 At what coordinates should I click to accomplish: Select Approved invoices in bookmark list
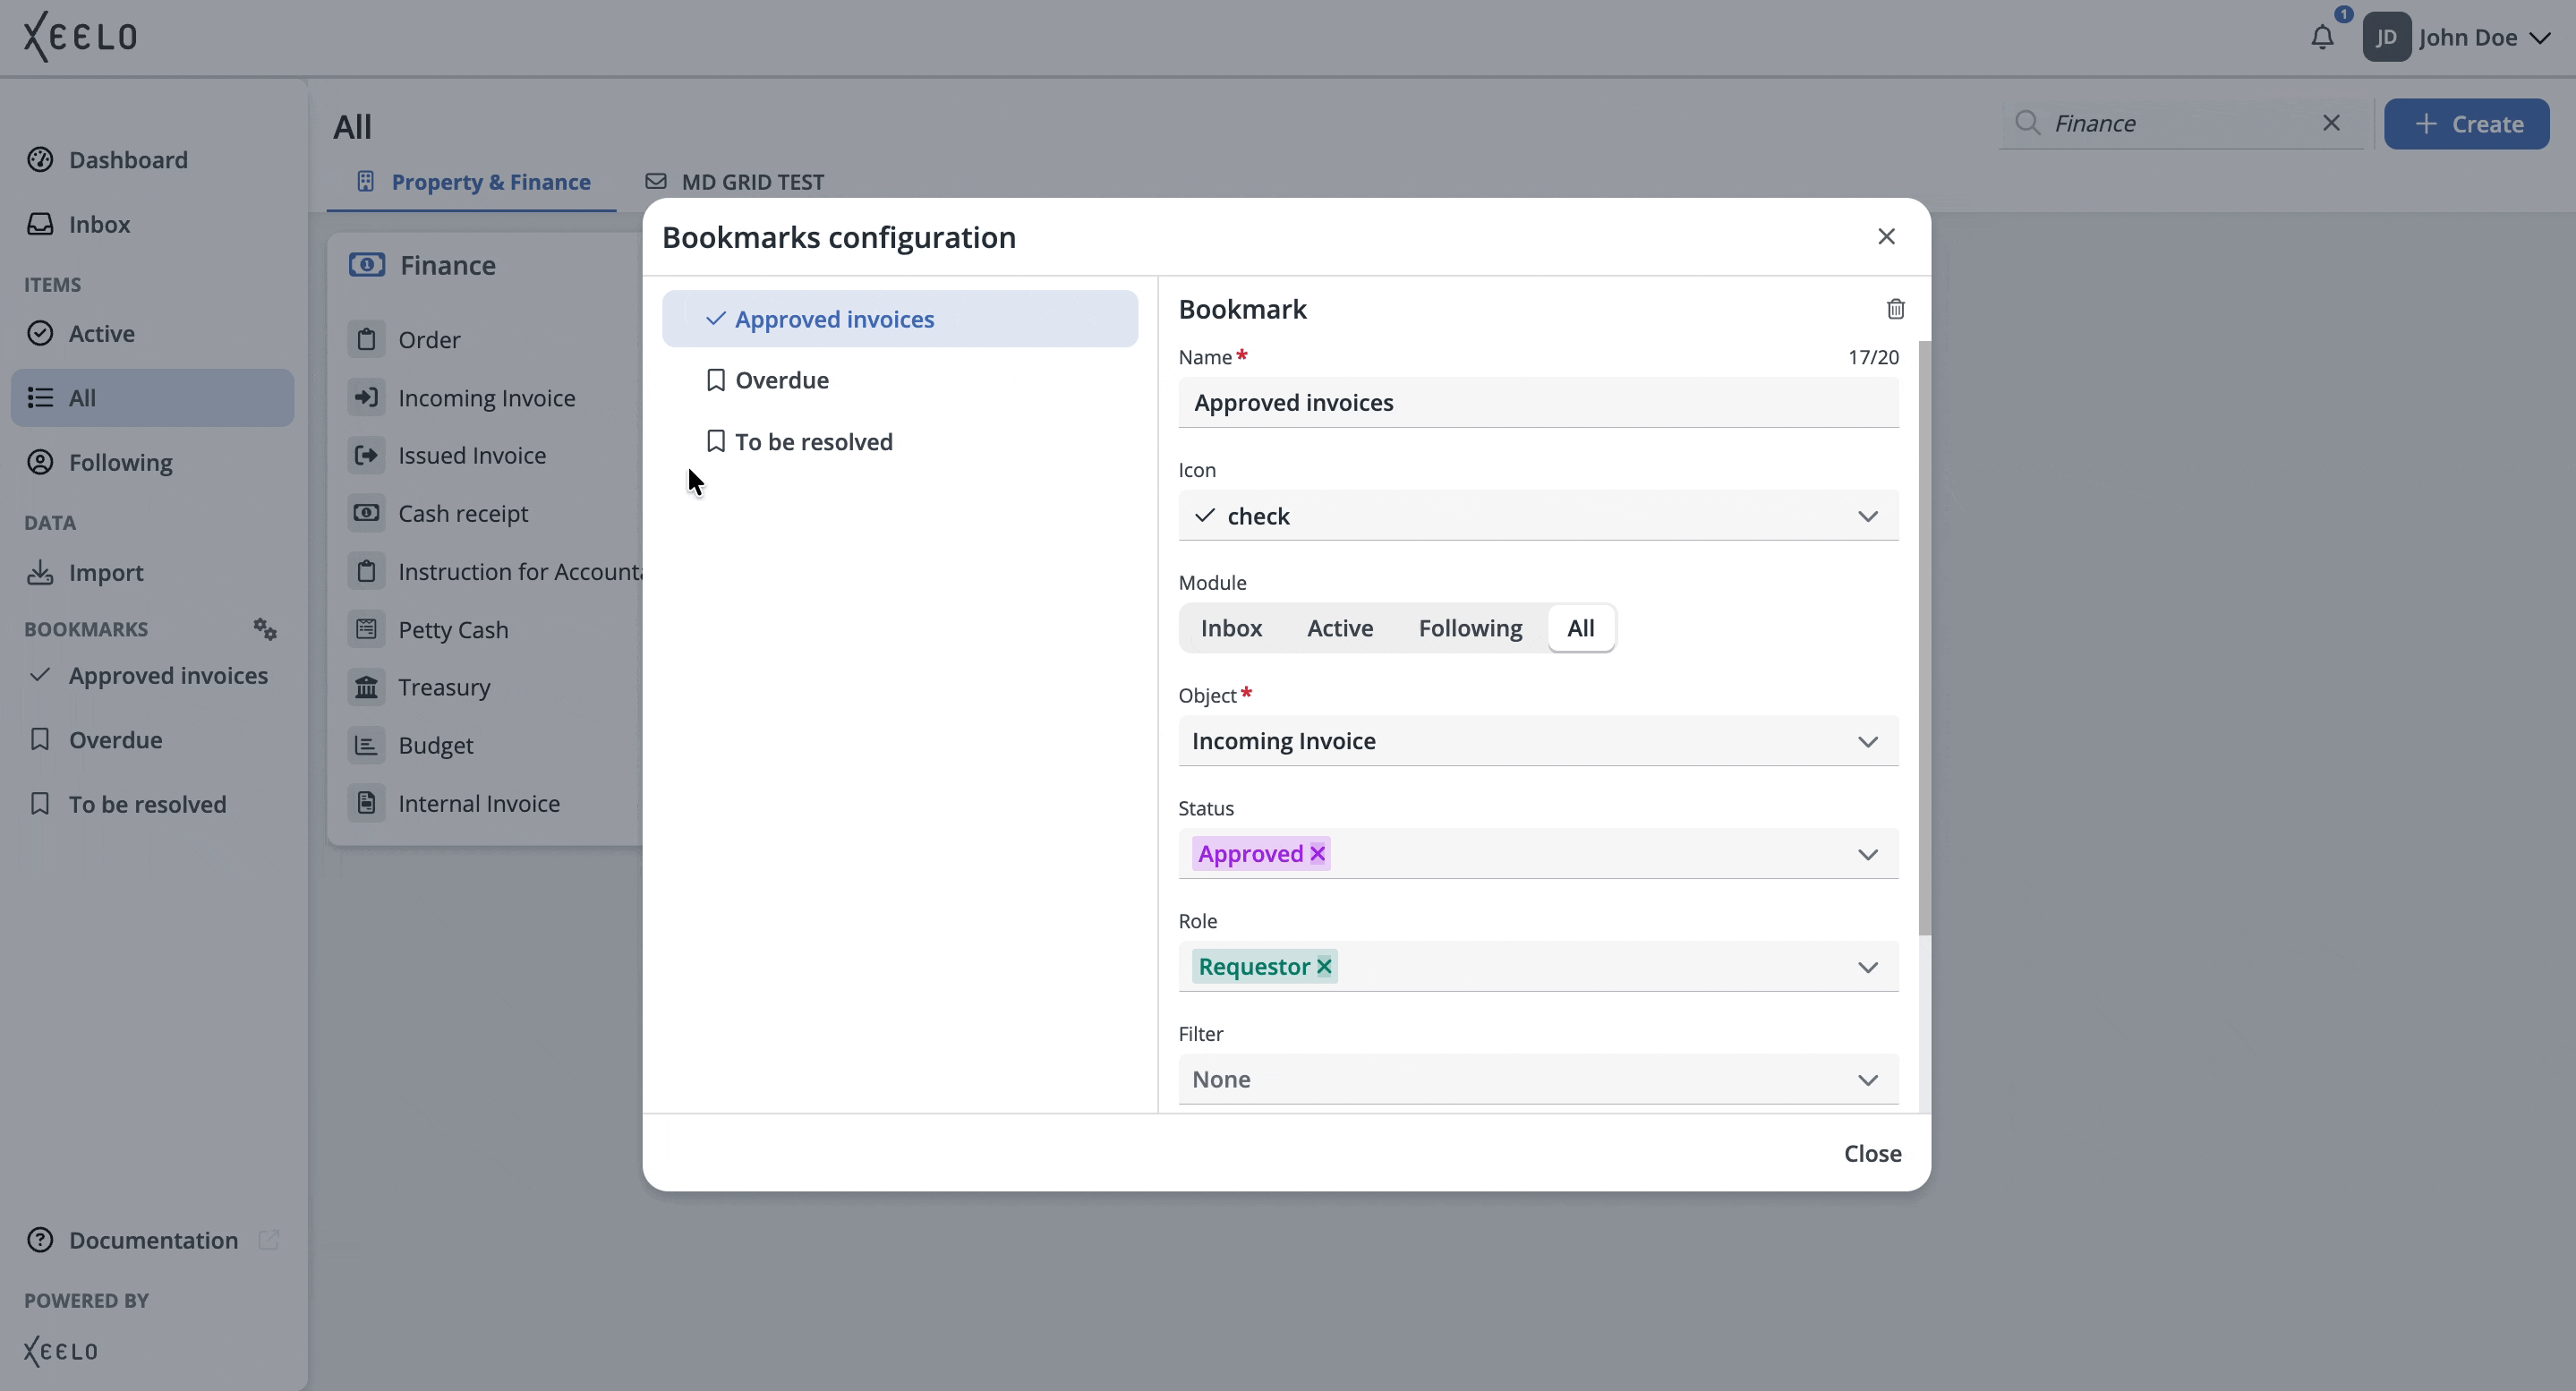coord(899,319)
